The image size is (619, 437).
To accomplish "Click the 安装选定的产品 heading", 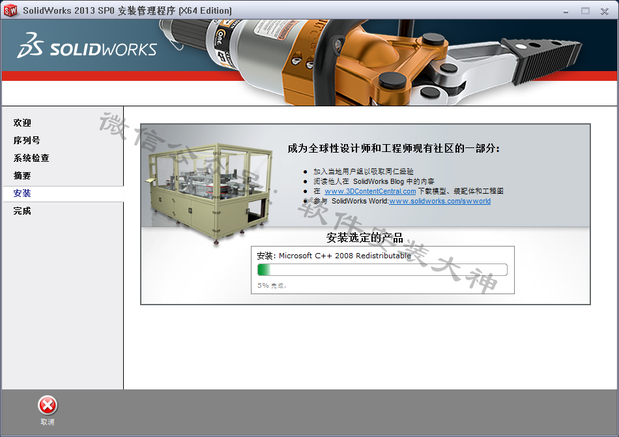I will pyautogui.click(x=365, y=237).
